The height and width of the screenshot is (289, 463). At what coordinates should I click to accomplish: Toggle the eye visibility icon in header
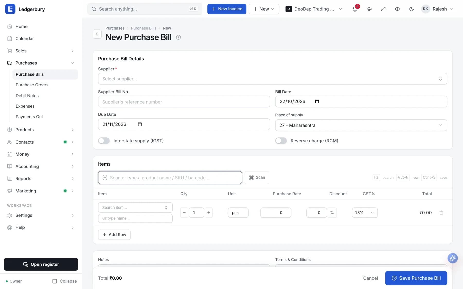pyautogui.click(x=397, y=9)
